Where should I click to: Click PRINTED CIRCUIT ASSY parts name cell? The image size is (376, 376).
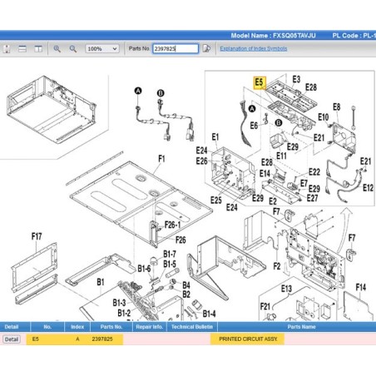[x=248, y=339]
